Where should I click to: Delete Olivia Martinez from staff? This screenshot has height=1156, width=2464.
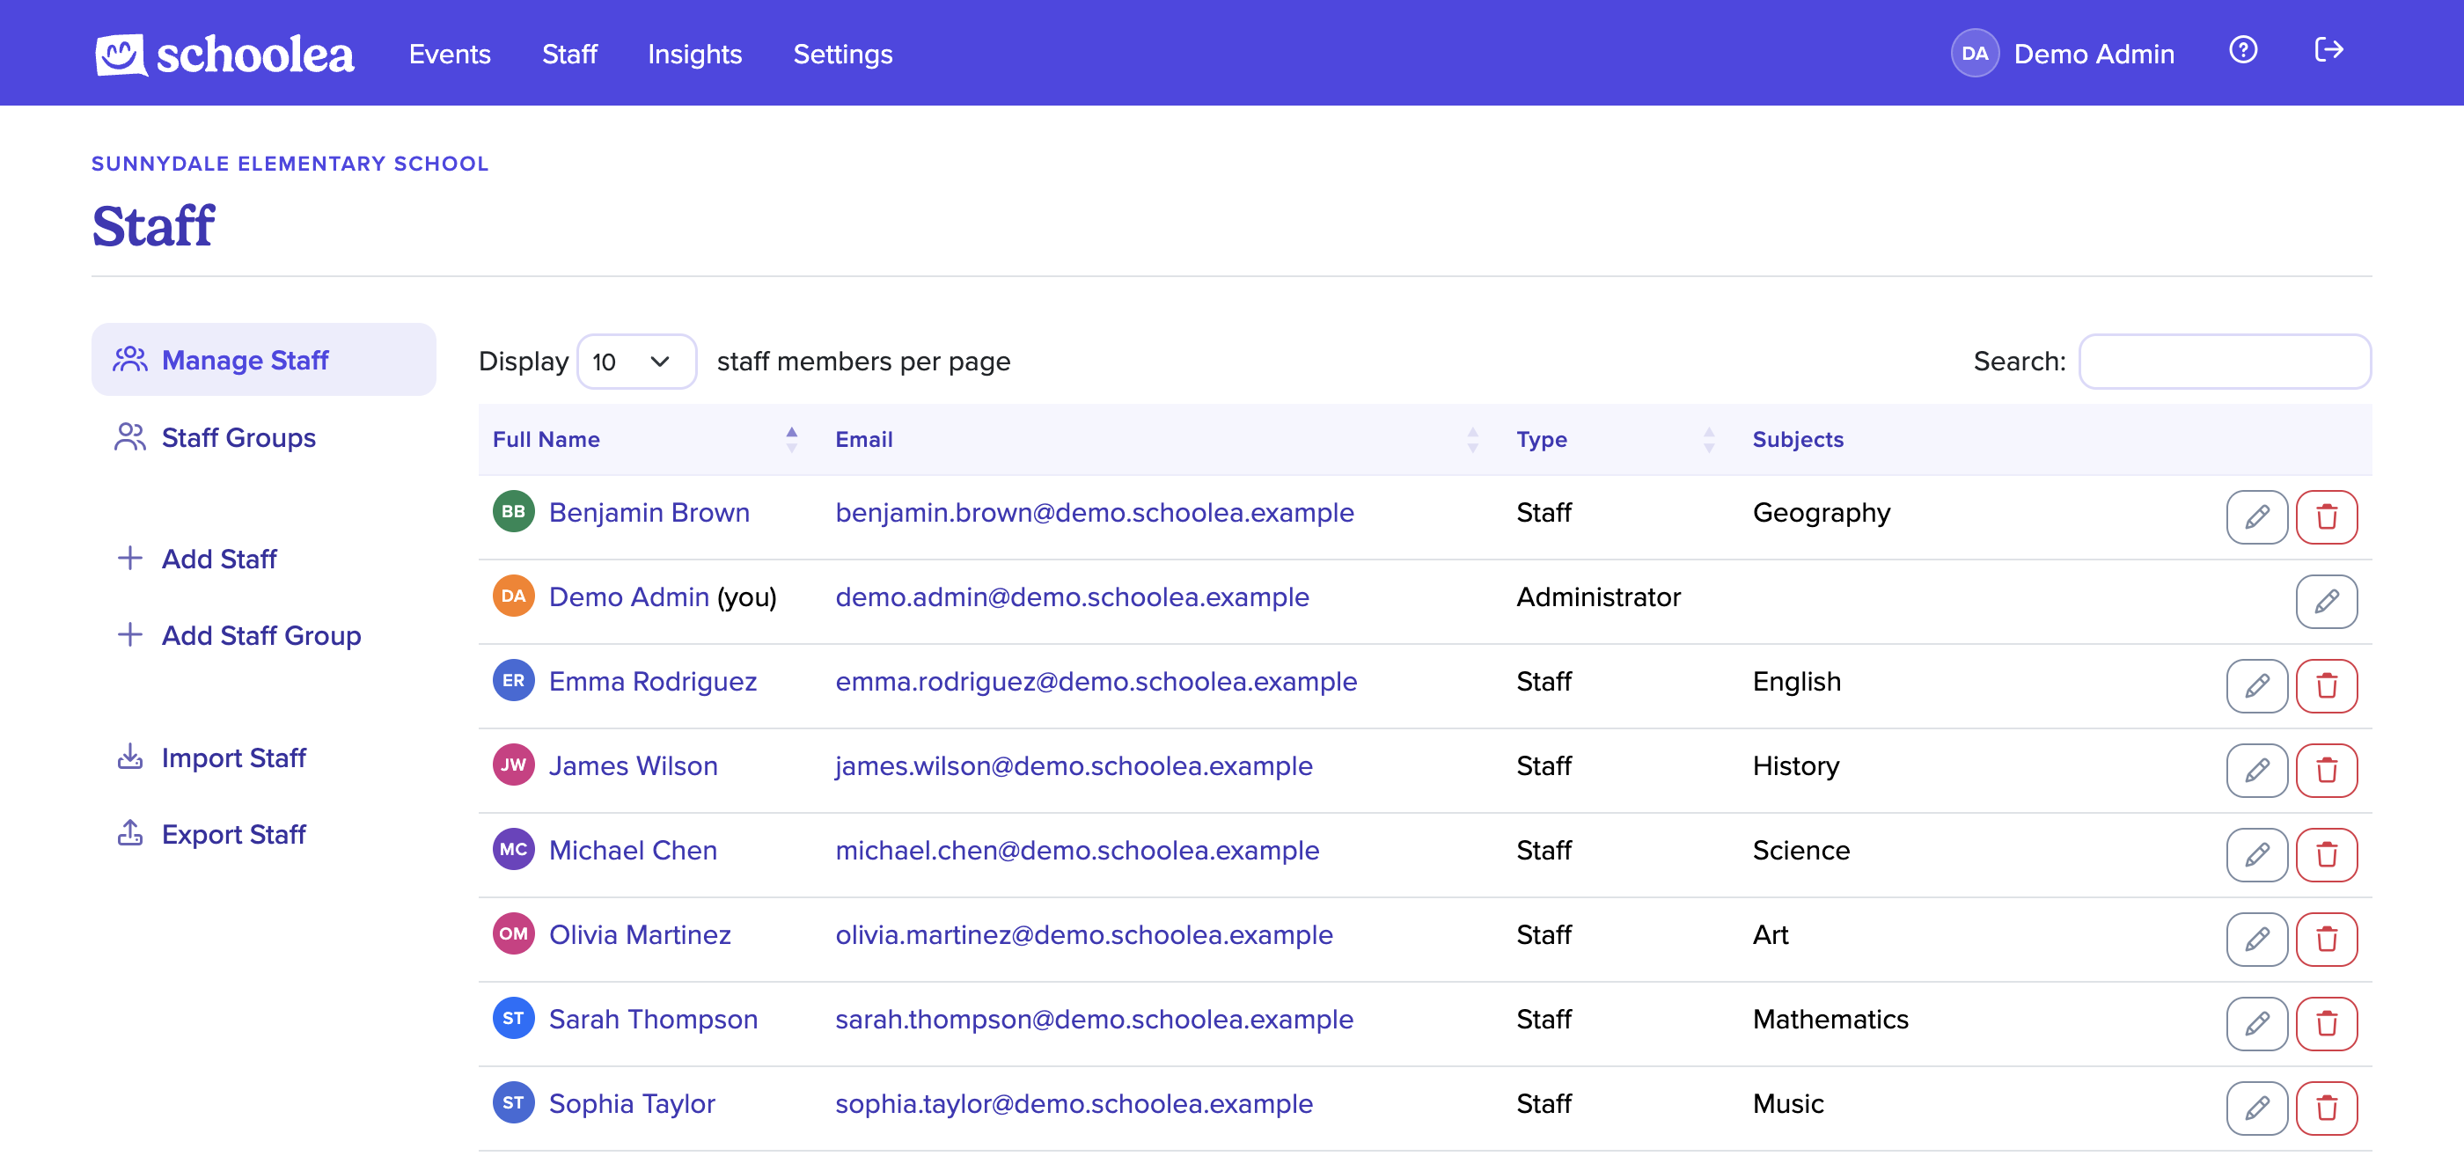2326,939
